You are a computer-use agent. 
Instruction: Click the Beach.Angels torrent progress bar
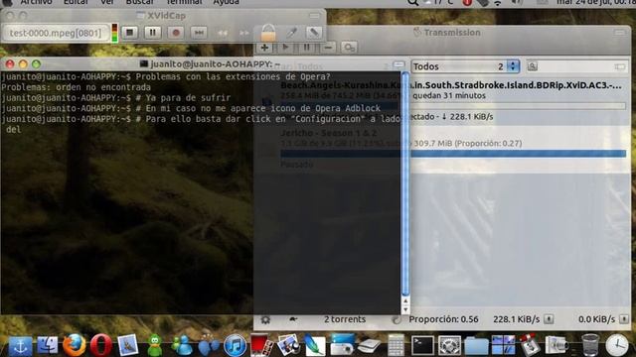pyautogui.click(x=453, y=106)
